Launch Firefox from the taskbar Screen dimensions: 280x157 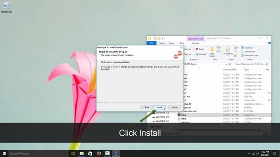tap(99, 154)
